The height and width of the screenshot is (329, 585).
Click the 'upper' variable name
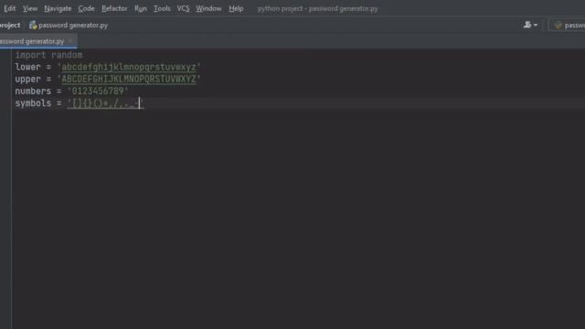[27, 80]
